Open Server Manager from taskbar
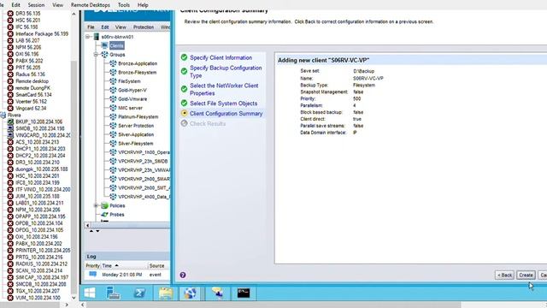Viewport: 547px width, 308px height. coord(113,293)
